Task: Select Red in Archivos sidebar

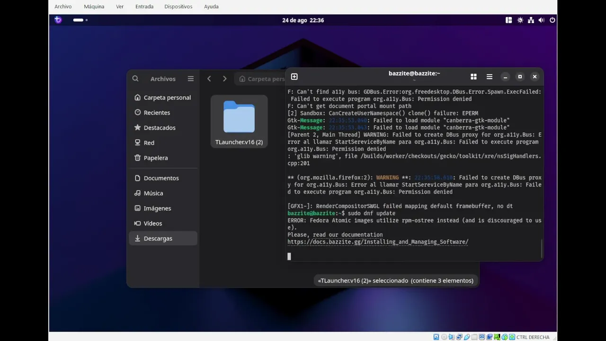Action: 163,143
